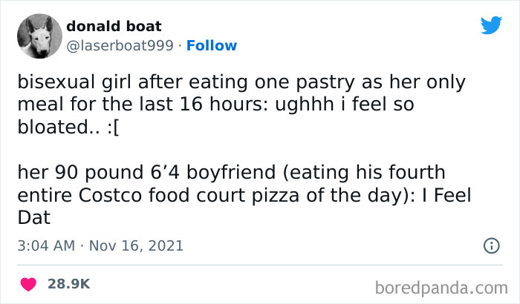
Task: Open donald boat's dog profile picture
Action: coord(39,36)
